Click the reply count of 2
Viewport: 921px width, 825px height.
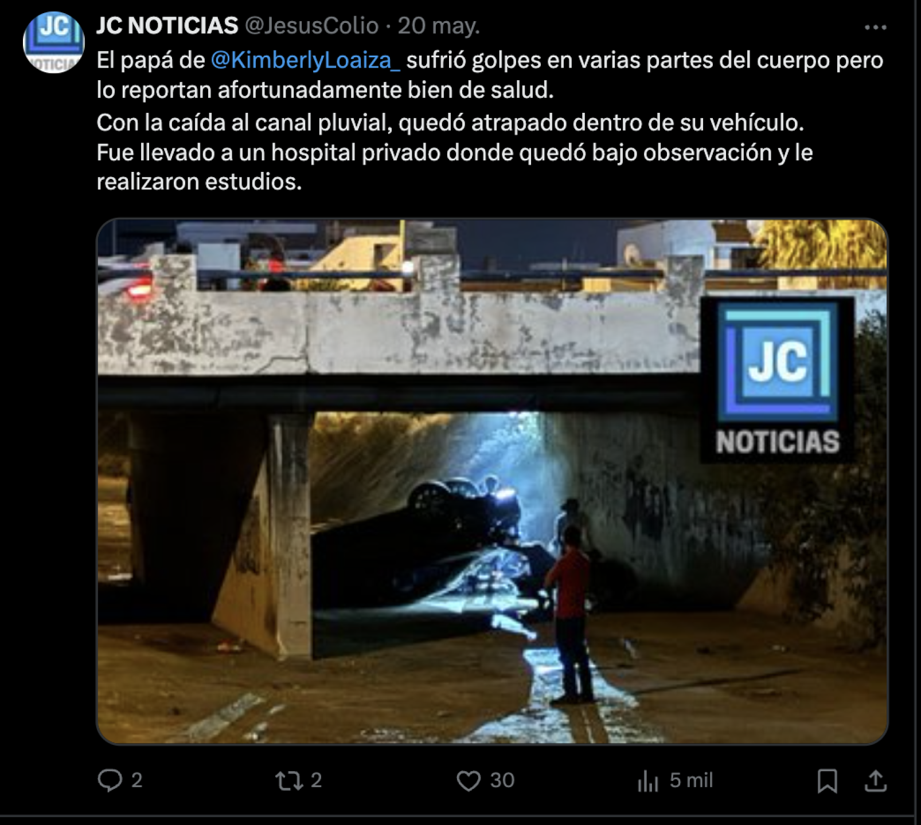136,780
